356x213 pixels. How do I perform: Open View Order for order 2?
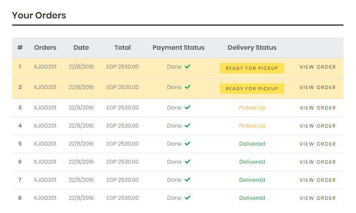pyautogui.click(x=317, y=87)
